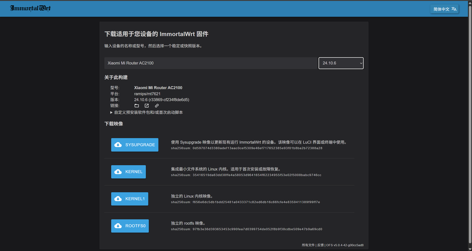
Task: Download the SYSUPGRADE image
Action: click(135, 145)
